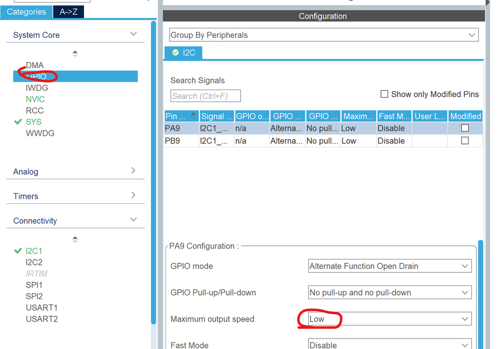
Task: Click the green check icon on I2C tab
Action: [x=175, y=52]
